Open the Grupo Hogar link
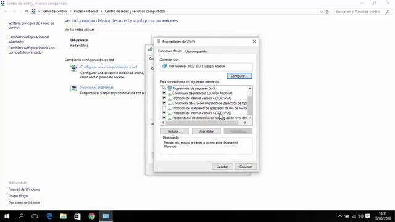The height and width of the screenshot is (222, 395). click(x=19, y=196)
